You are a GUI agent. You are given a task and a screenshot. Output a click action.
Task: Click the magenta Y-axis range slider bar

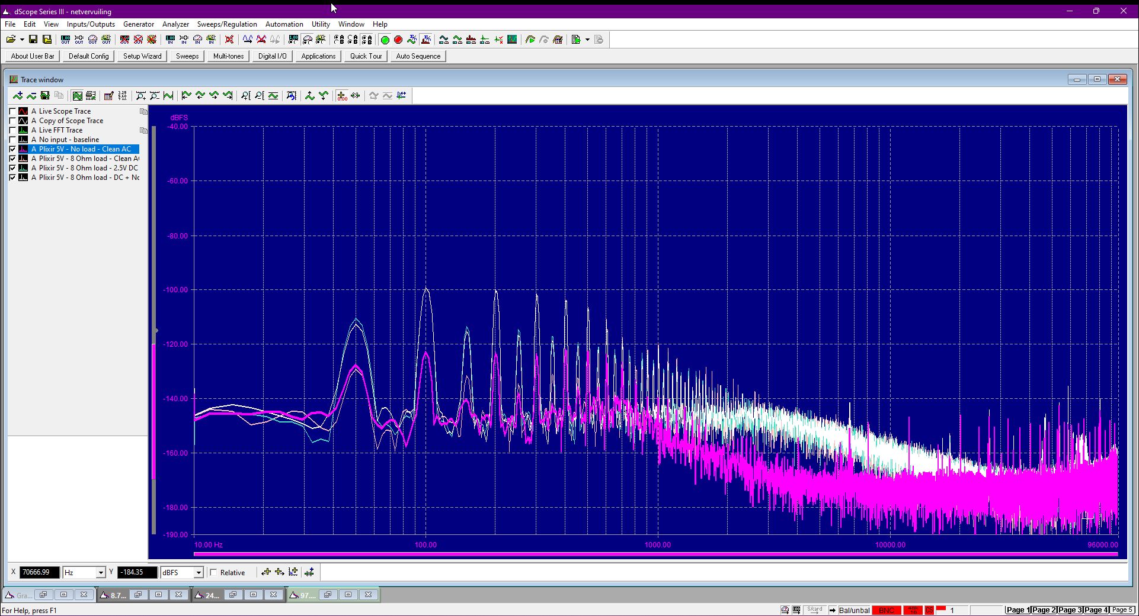click(x=154, y=411)
